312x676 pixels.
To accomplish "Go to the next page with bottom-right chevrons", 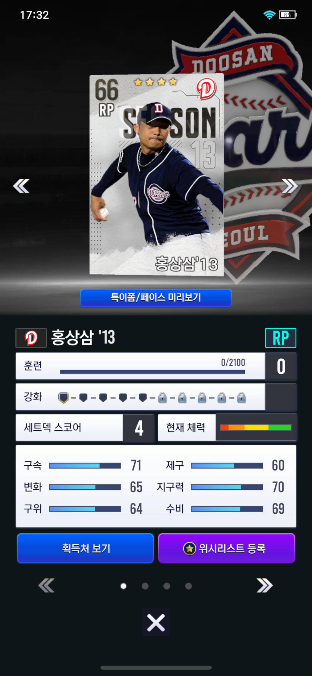I will [265, 585].
